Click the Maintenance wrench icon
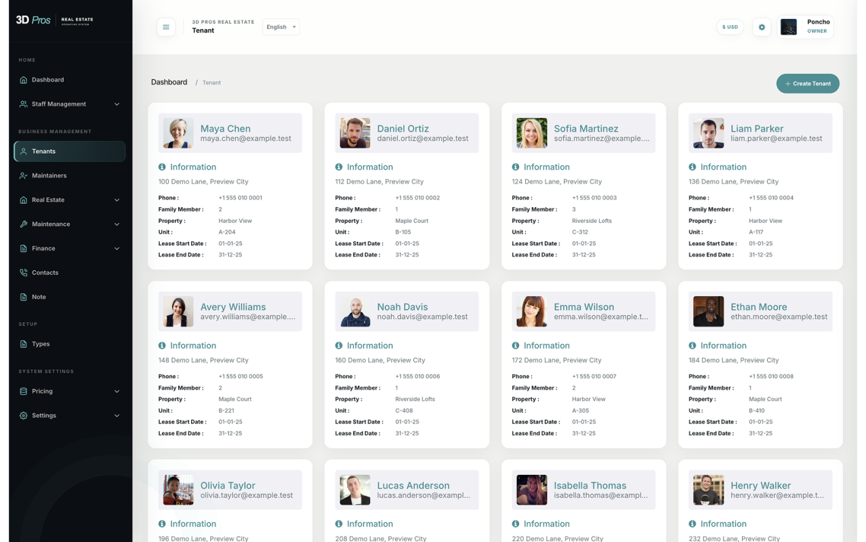The height and width of the screenshot is (542, 866). click(24, 224)
